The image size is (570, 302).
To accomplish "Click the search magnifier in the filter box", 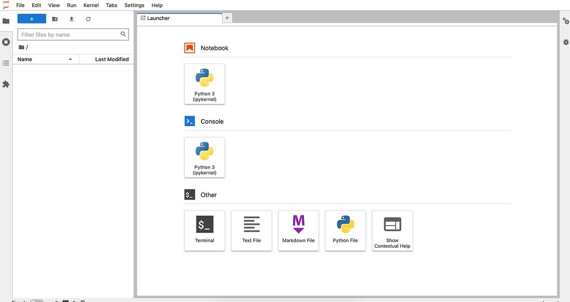I will point(123,34).
